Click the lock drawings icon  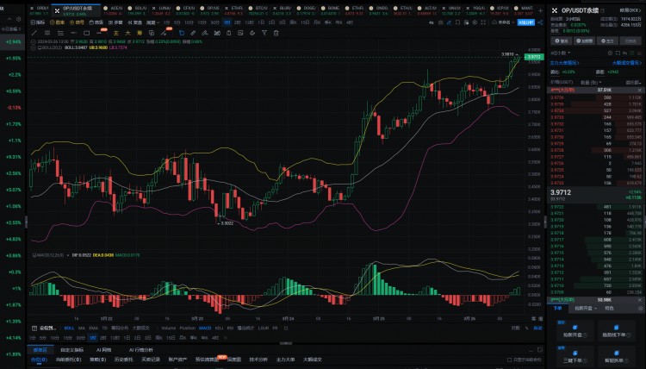click(x=229, y=33)
